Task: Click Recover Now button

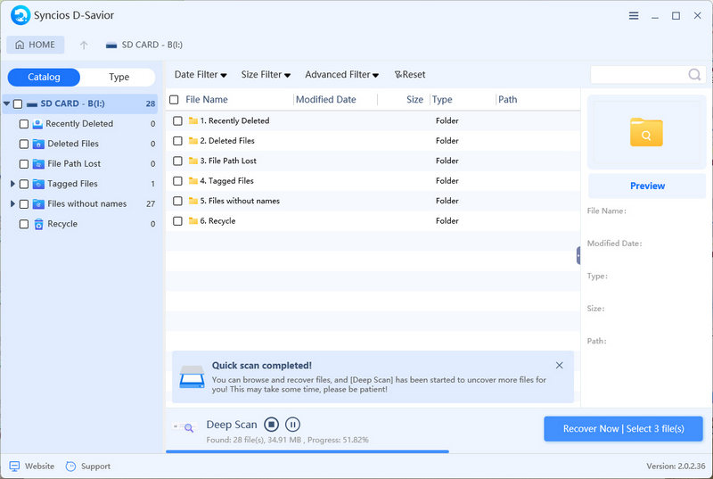Action: [623, 428]
